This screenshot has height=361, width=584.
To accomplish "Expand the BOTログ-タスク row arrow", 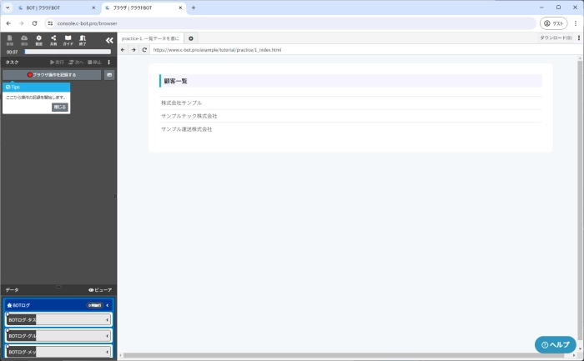I will (108, 319).
